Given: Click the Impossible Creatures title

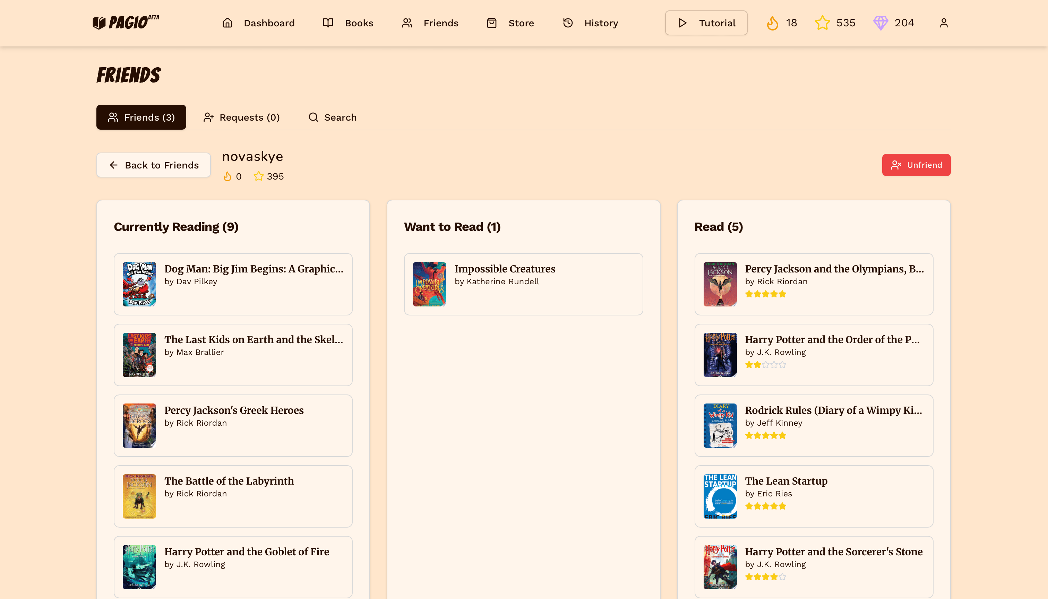Looking at the screenshot, I should point(505,269).
